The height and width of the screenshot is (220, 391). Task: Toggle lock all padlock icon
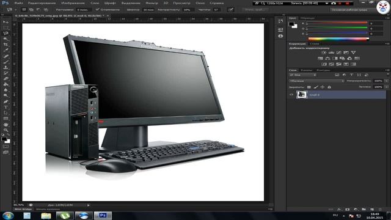click(329, 87)
